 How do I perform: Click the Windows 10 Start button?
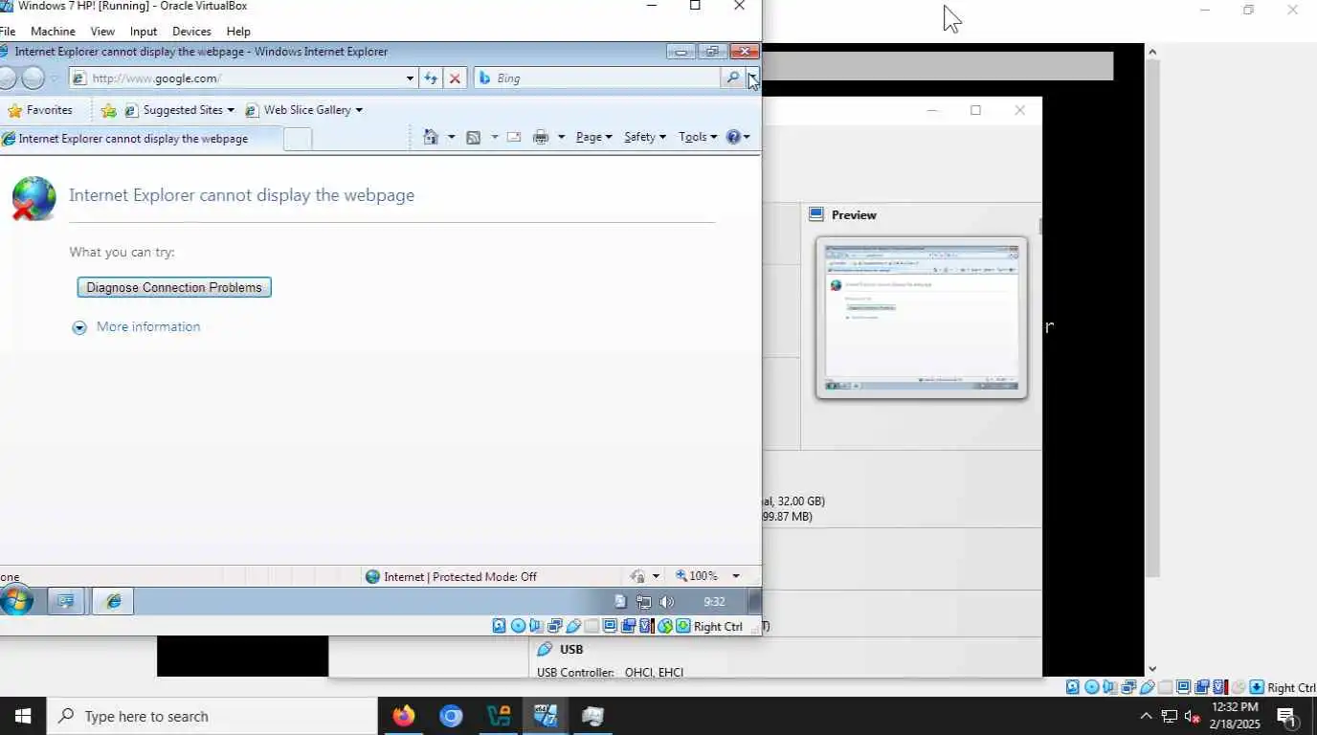point(23,716)
